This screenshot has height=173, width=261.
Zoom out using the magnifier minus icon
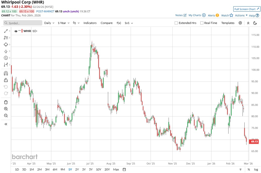[6, 116]
